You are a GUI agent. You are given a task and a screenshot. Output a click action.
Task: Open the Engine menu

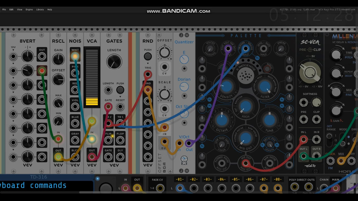click(29, 10)
